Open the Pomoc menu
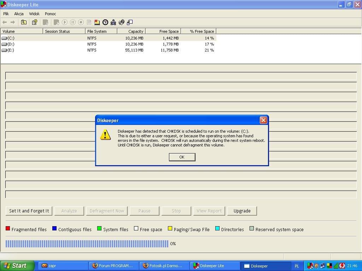The image size is (362, 271). tap(51, 14)
